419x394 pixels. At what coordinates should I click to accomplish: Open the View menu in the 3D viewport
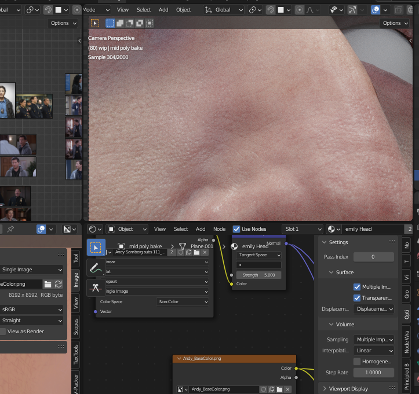tap(123, 10)
